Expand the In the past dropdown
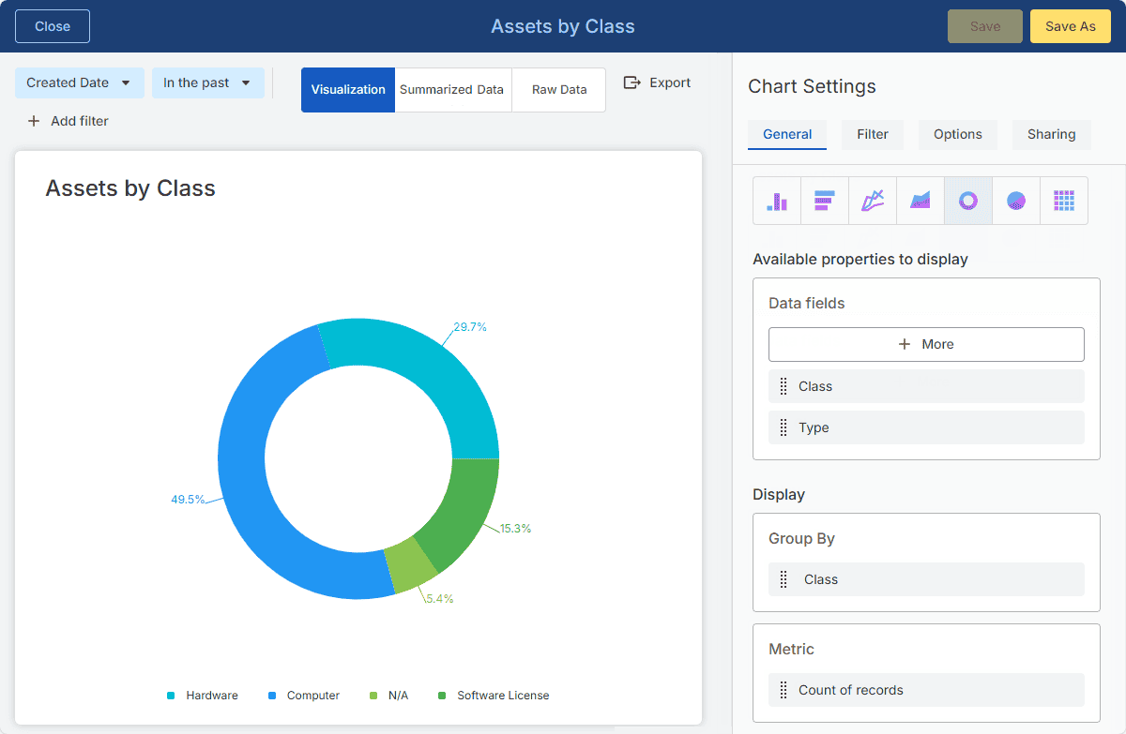 (207, 82)
